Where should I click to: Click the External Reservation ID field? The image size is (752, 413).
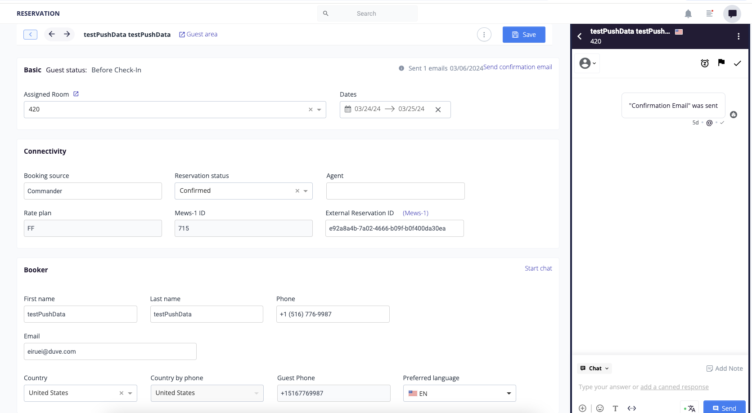click(395, 228)
